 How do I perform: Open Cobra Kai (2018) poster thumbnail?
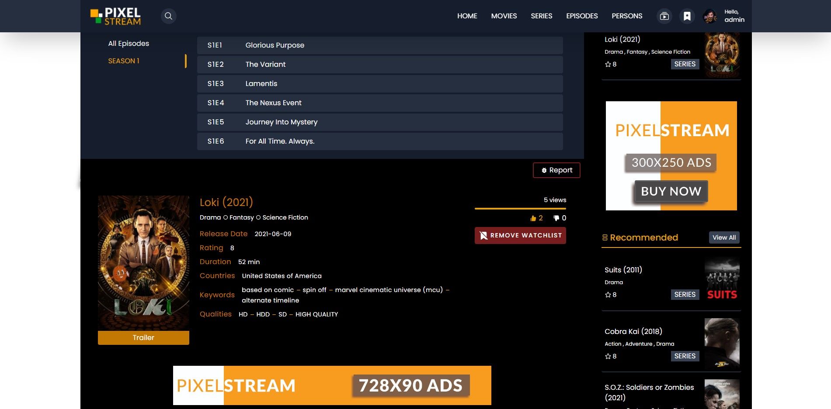tap(722, 344)
